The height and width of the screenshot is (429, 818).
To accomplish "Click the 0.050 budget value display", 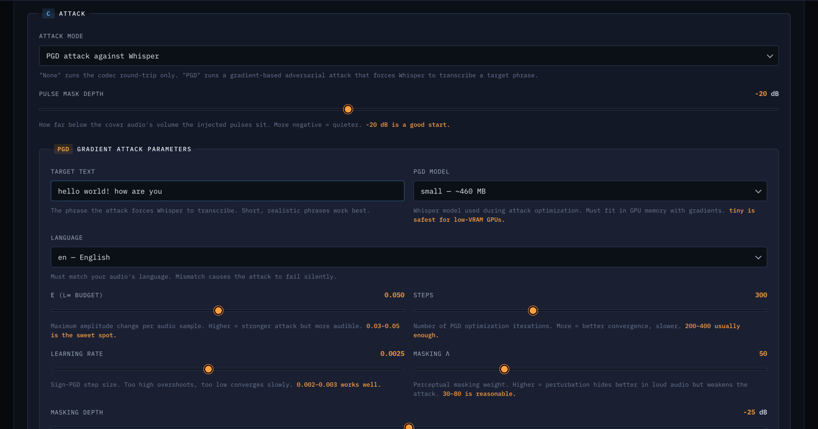I will [x=395, y=295].
